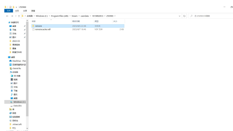Open 库 (Libraries) in sidebar
The image size is (233, 131).
point(13,110)
